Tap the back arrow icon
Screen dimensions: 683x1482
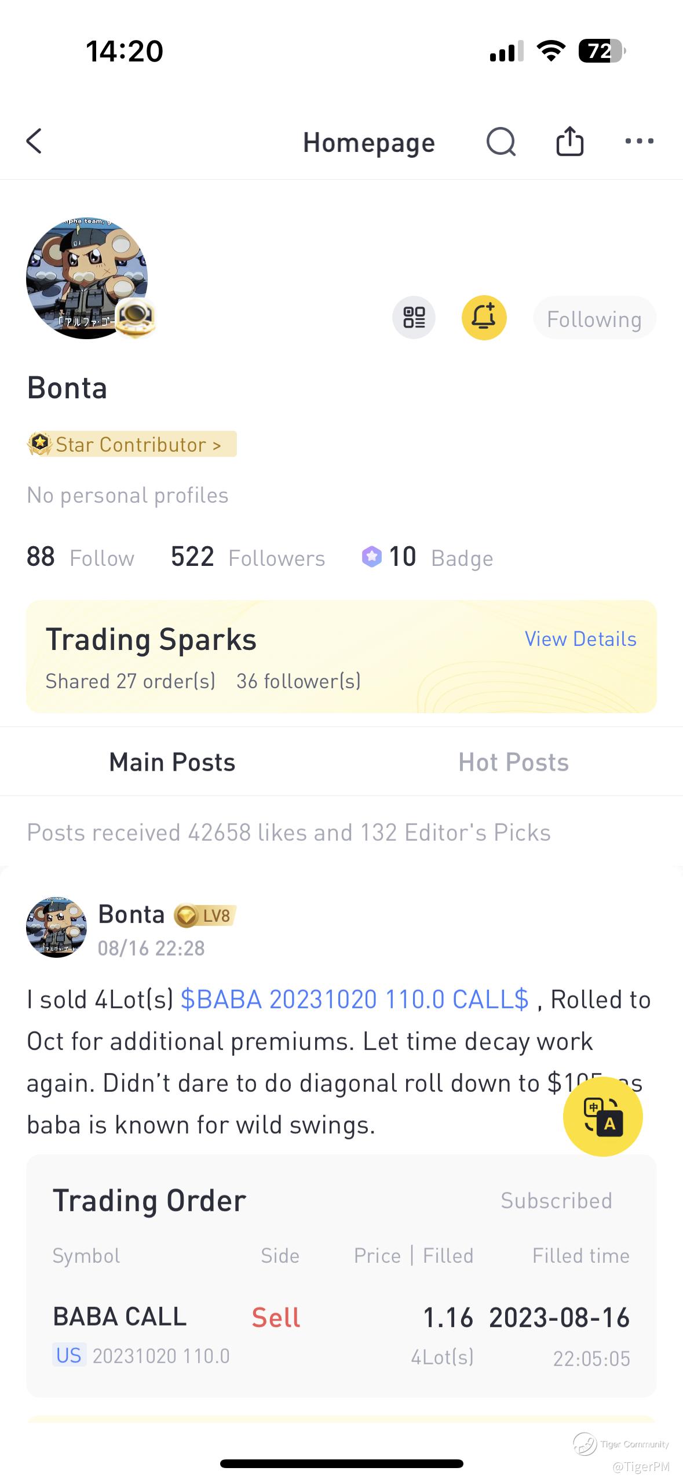tap(35, 141)
